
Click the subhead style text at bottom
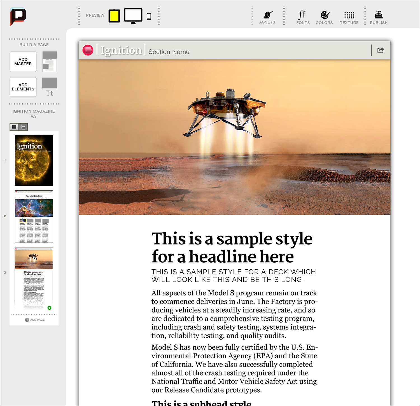point(201,403)
